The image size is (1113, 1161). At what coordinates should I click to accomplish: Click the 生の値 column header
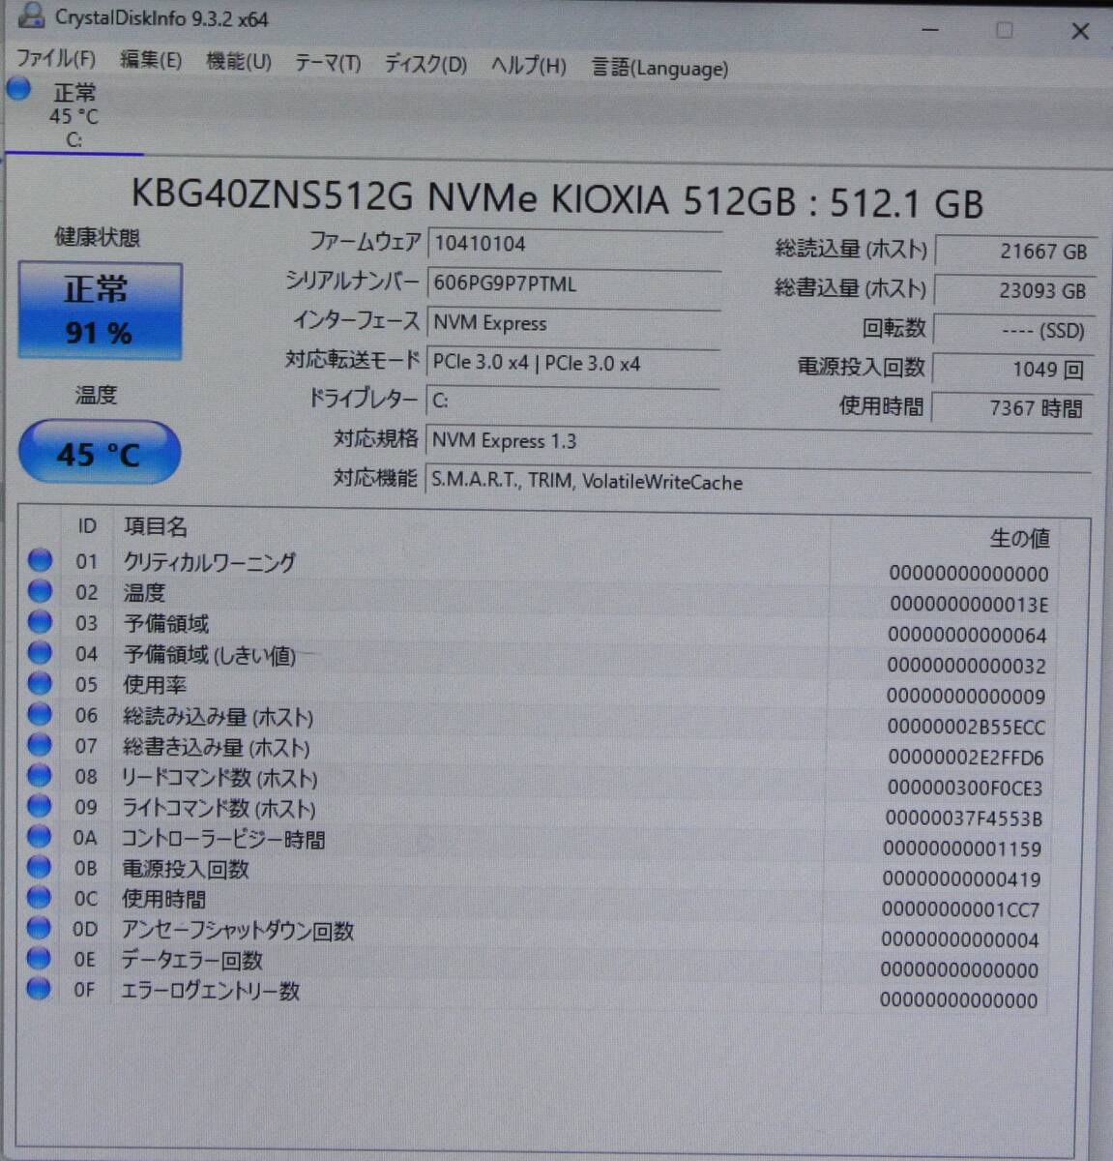tap(1019, 538)
